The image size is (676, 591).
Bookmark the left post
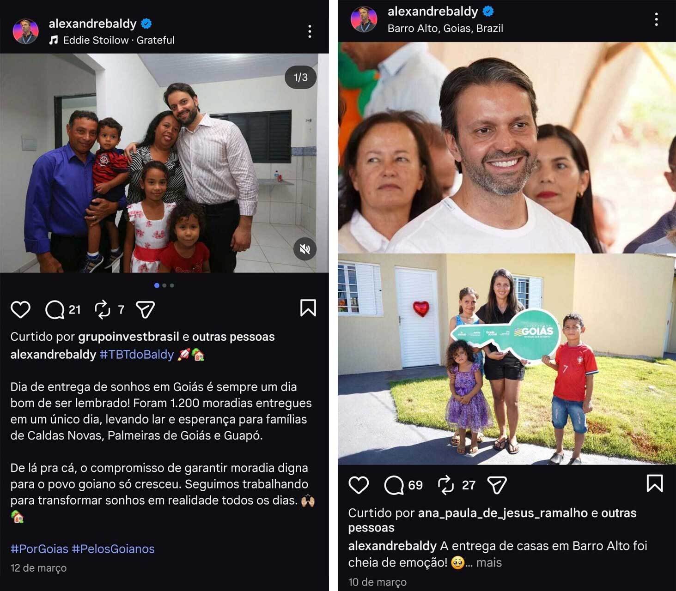point(308,308)
